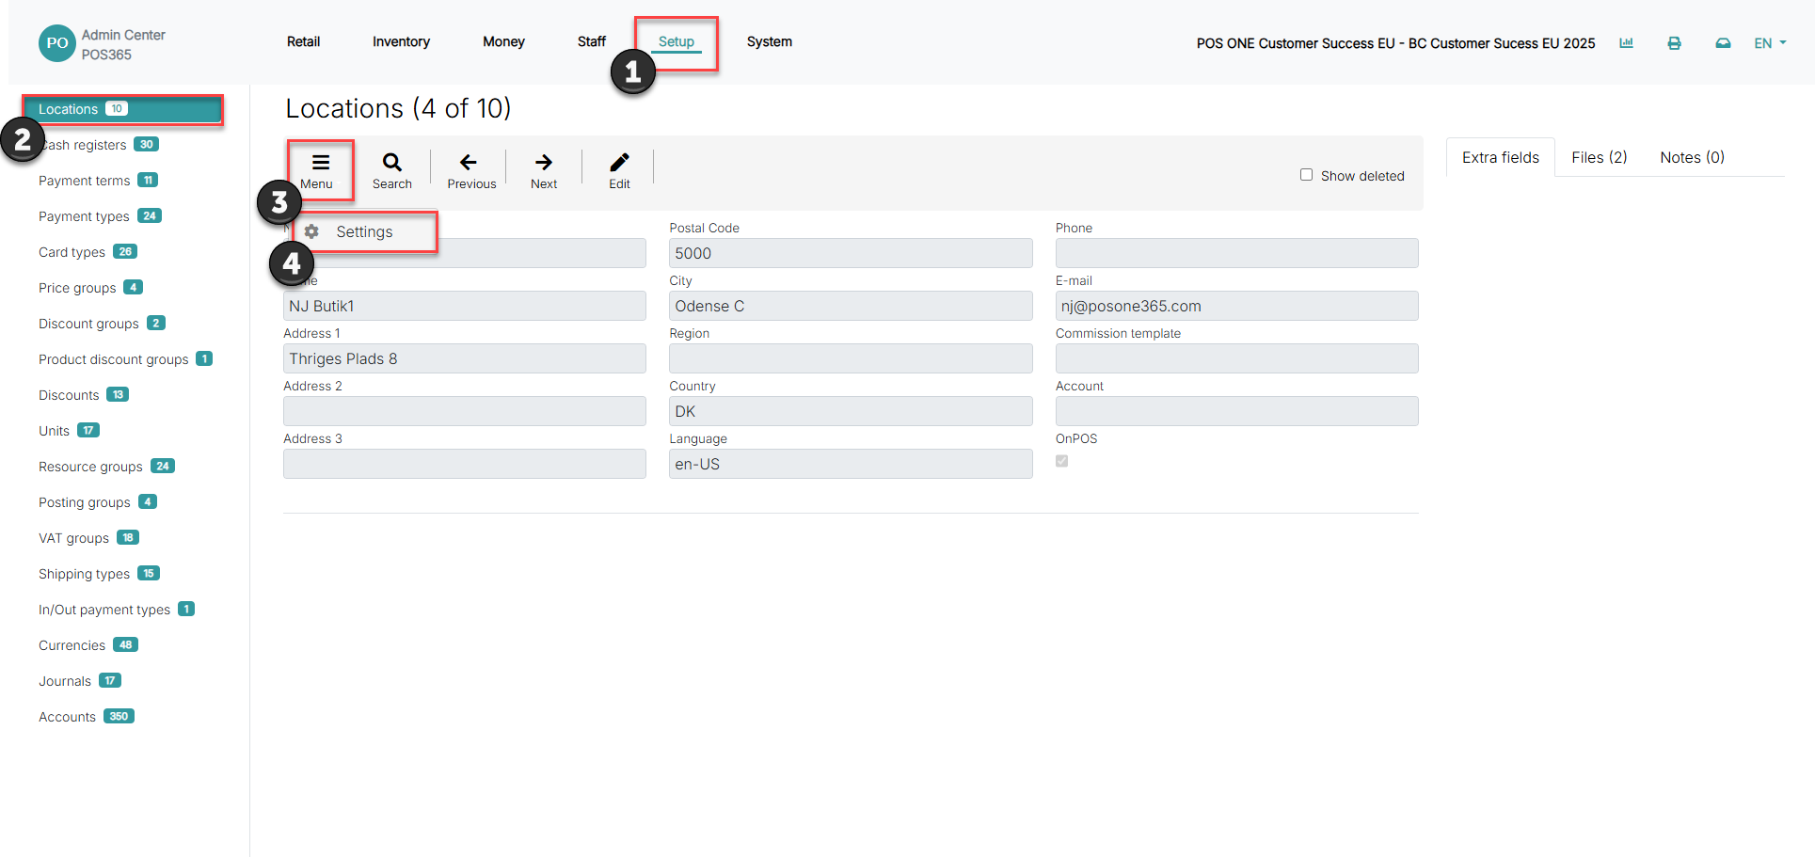Screen dimensions: 1815x857
Task: Expand the EN language dropdown
Action: coord(1770,43)
